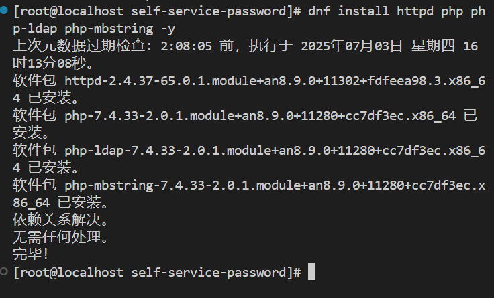Click the '2025年07月03日' date text
494x298 pixels.
[x=352, y=46]
